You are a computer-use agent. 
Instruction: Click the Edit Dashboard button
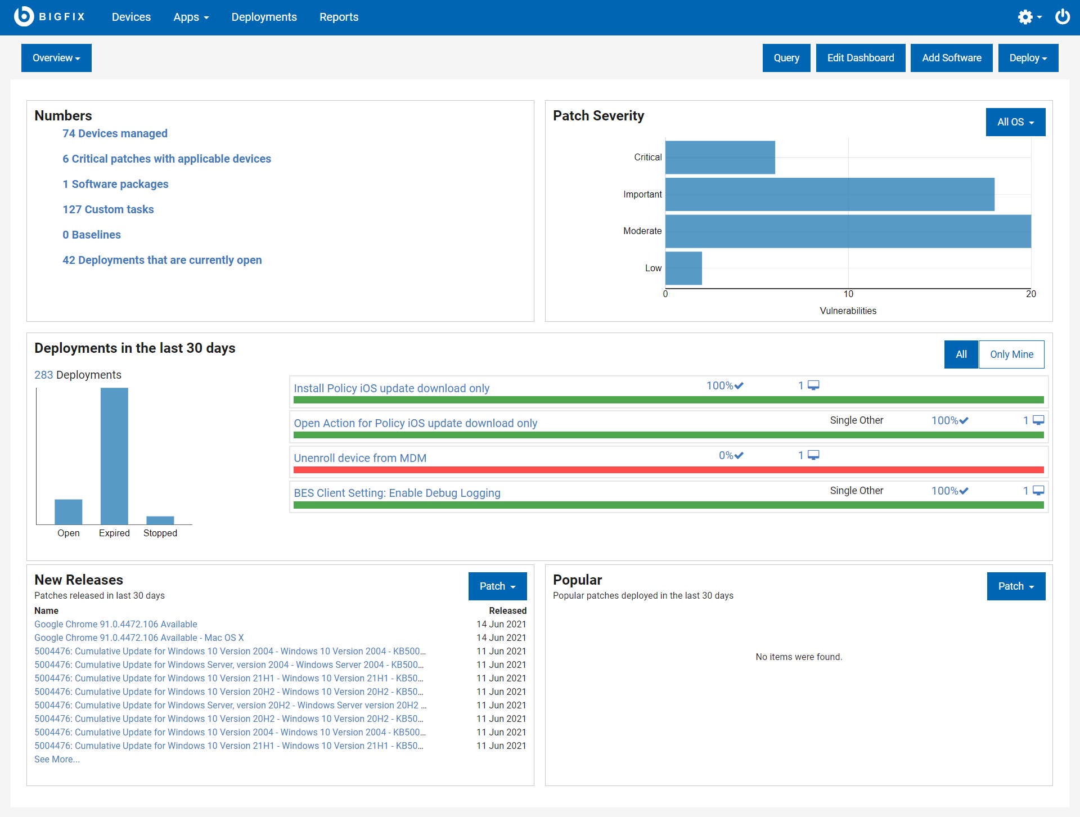(861, 57)
